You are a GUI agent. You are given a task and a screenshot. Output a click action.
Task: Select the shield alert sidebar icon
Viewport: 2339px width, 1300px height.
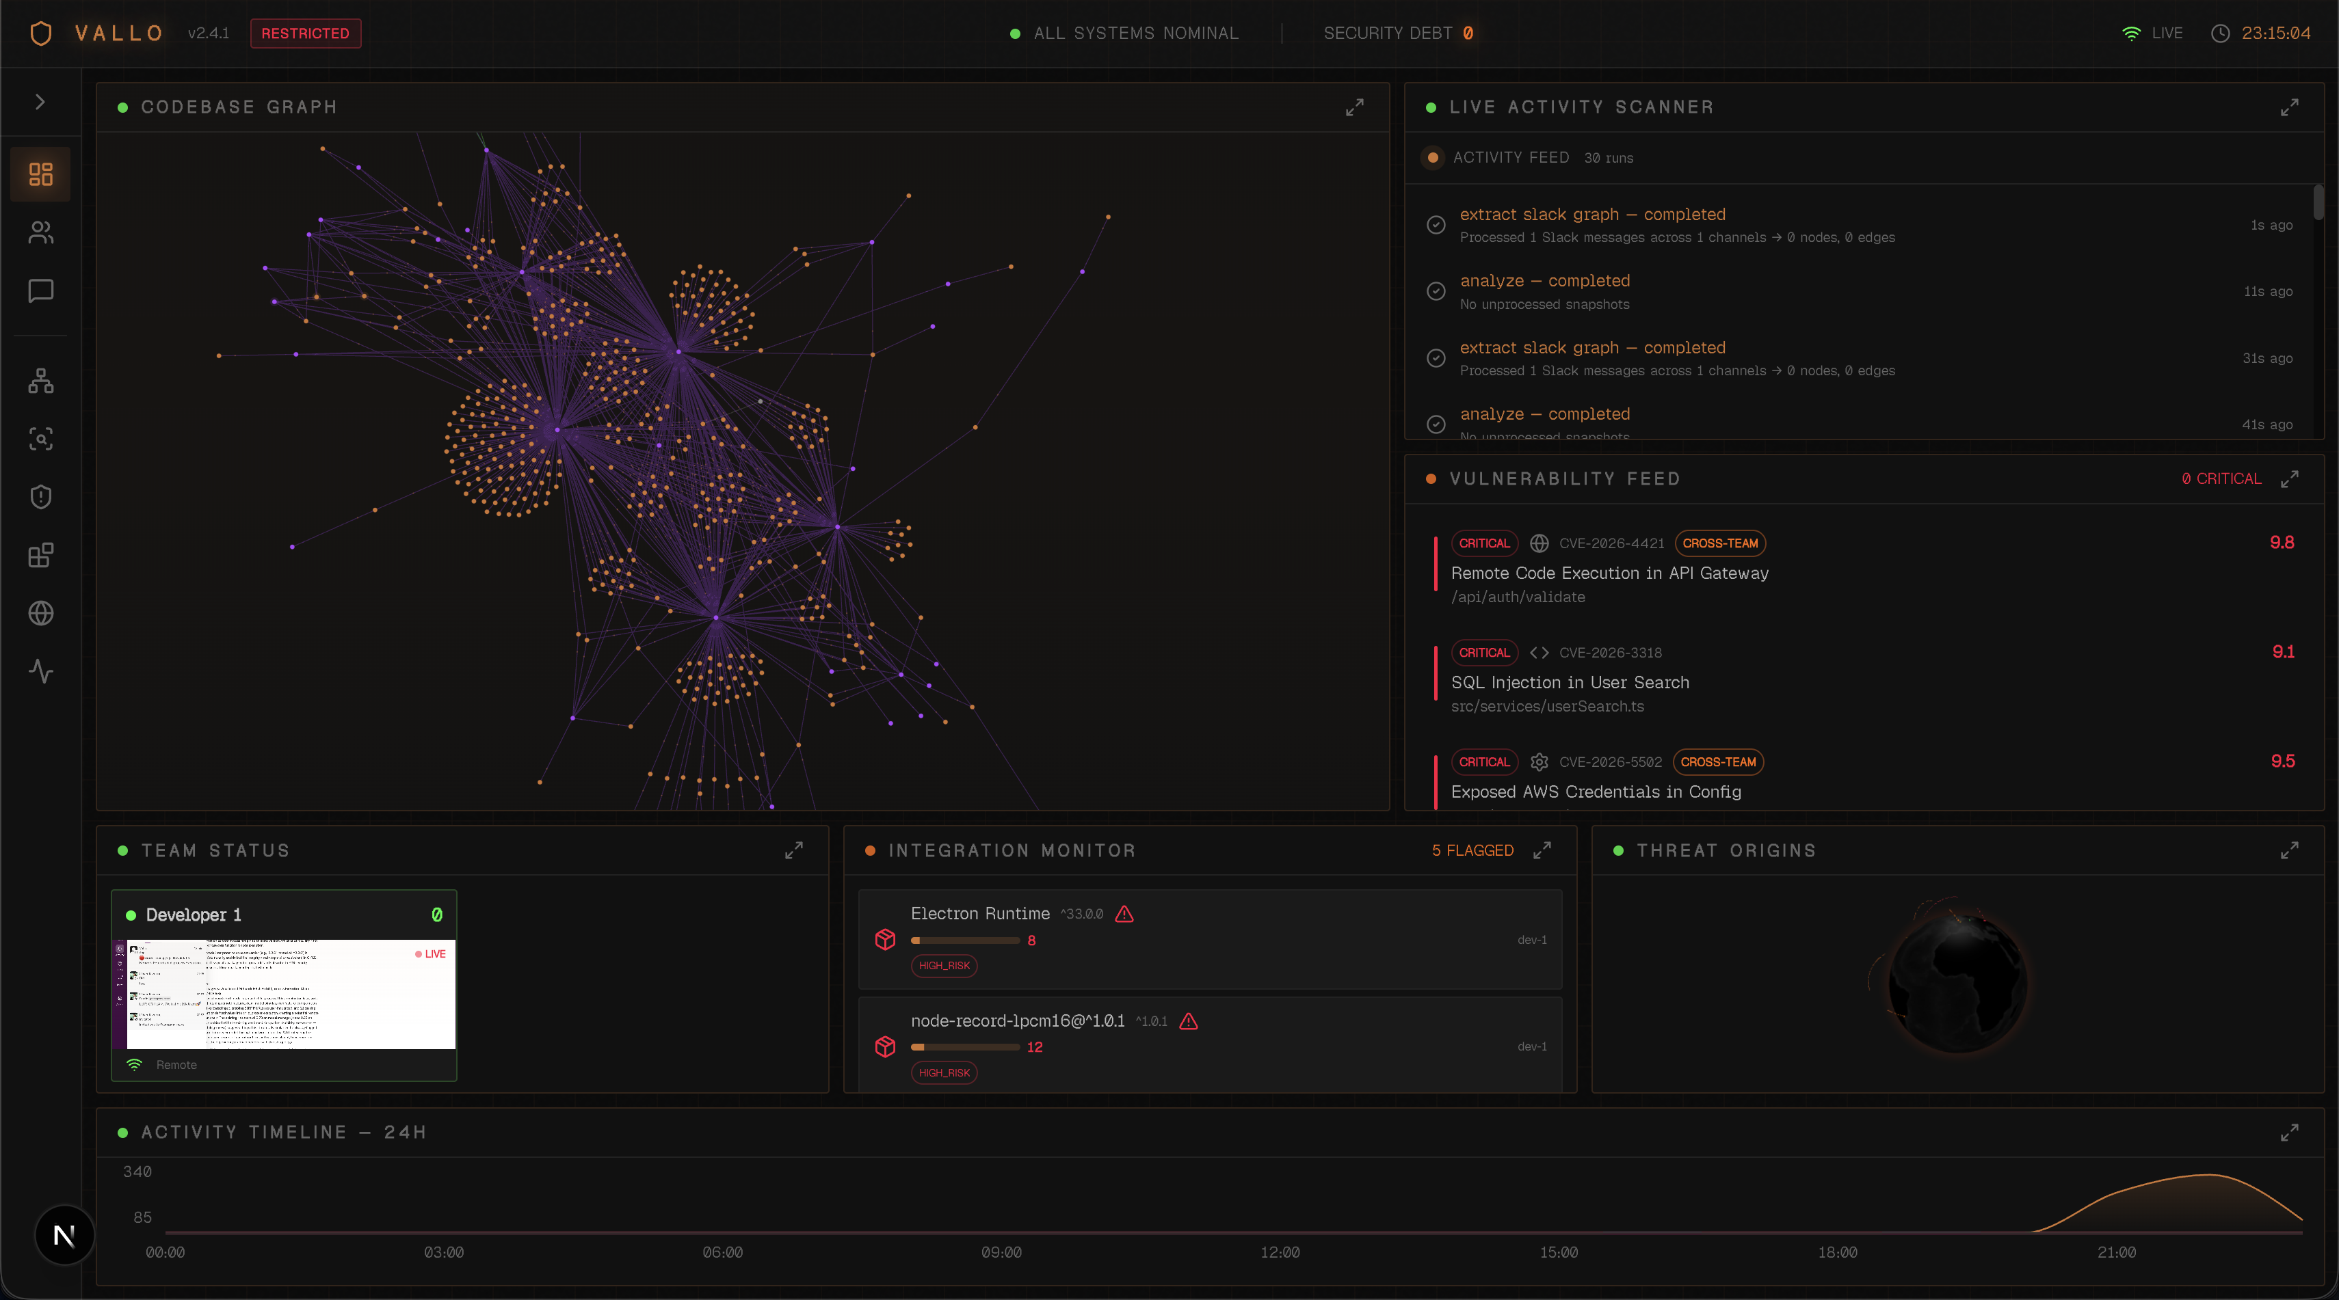(41, 497)
